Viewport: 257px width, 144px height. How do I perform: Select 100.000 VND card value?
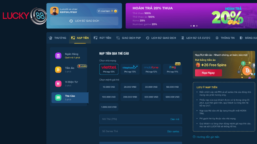(109, 97)
